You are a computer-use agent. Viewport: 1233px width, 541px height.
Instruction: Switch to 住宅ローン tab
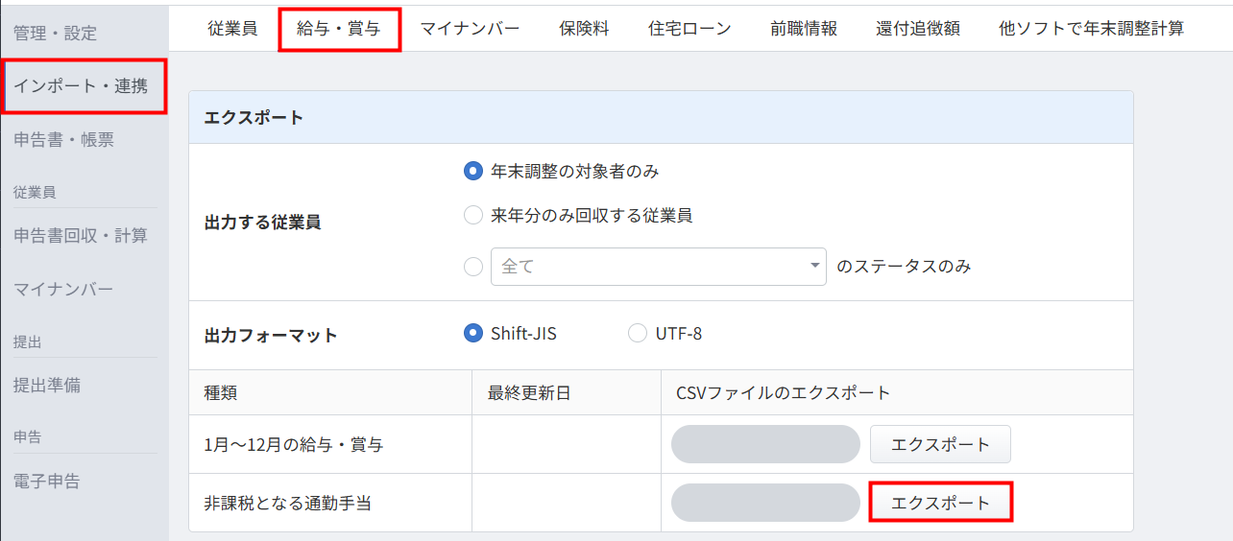(689, 29)
